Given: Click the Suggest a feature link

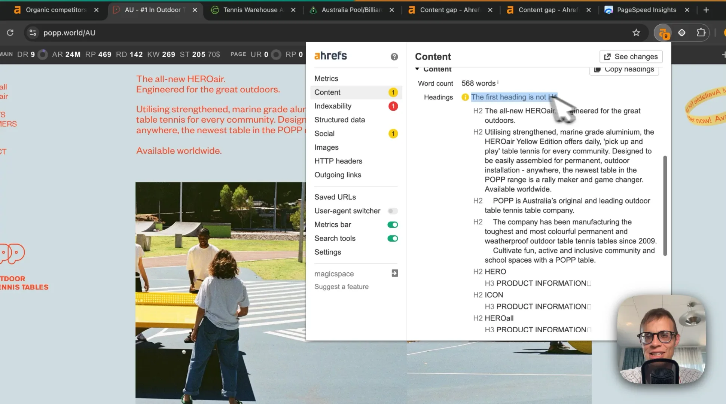Looking at the screenshot, I should point(341,287).
